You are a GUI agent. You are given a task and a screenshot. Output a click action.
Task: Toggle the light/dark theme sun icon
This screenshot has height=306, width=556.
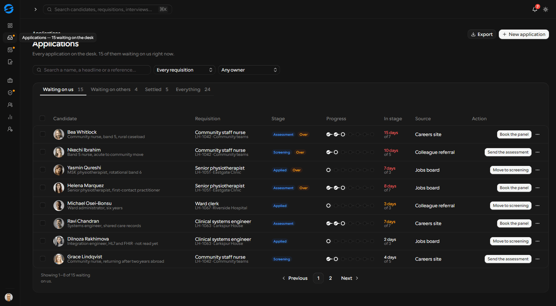click(546, 9)
